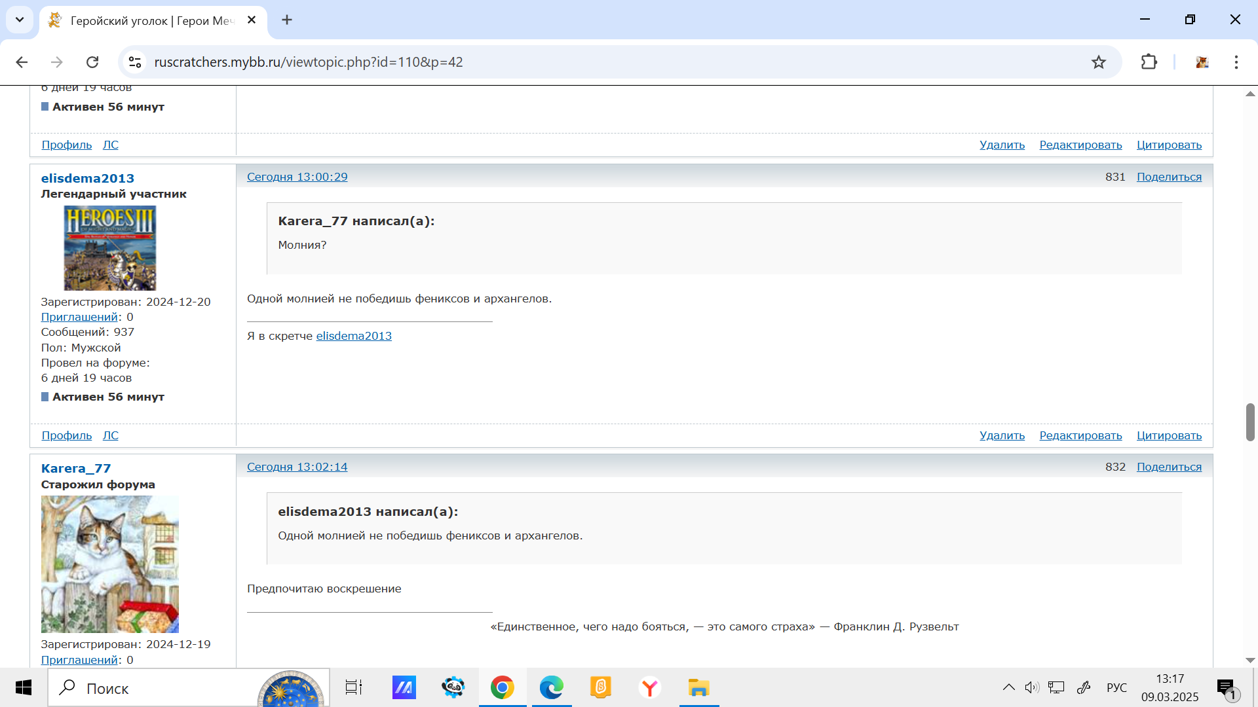This screenshot has height=707, width=1258.
Task: Reload the forum page
Action: [92, 62]
